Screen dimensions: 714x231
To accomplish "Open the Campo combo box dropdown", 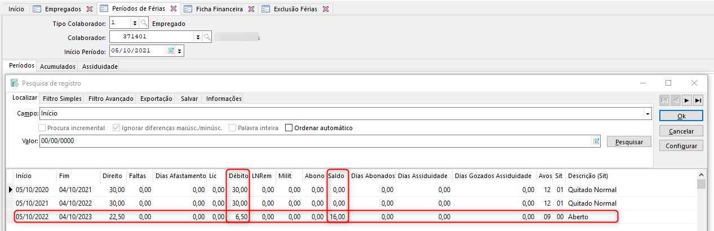I will click(648, 114).
